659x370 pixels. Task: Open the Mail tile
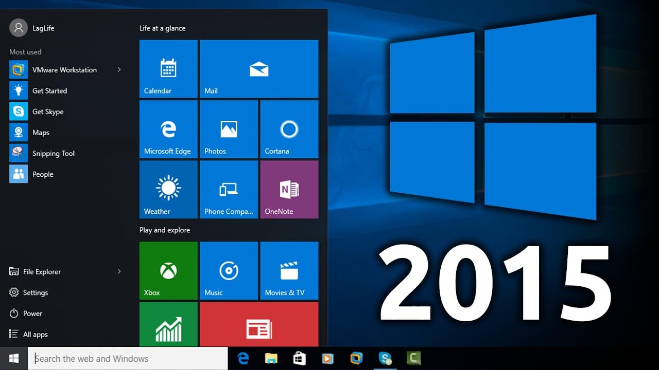pos(259,69)
